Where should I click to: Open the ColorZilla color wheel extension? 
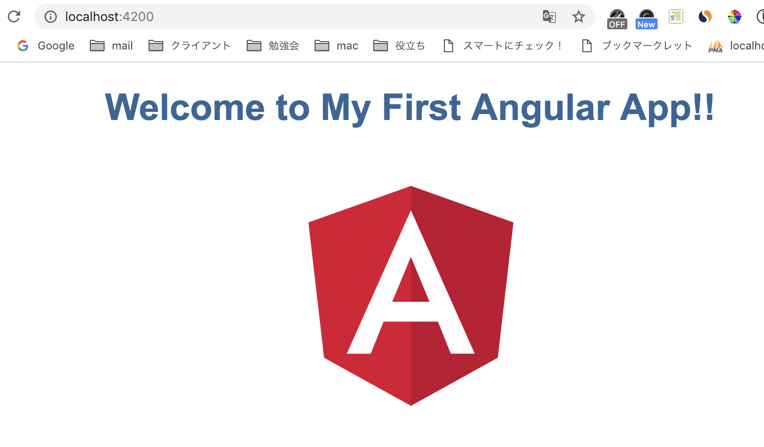point(735,16)
